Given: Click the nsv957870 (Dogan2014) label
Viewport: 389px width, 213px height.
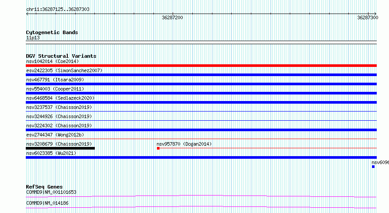Looking at the screenshot, I should pyautogui.click(x=184, y=144).
